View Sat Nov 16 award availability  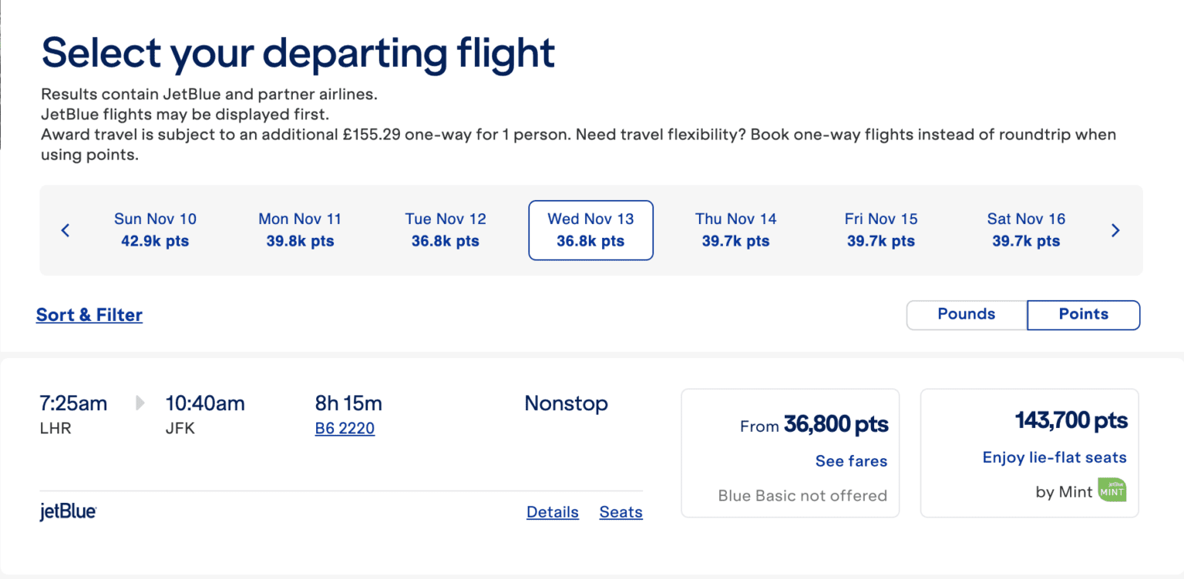tap(1026, 229)
